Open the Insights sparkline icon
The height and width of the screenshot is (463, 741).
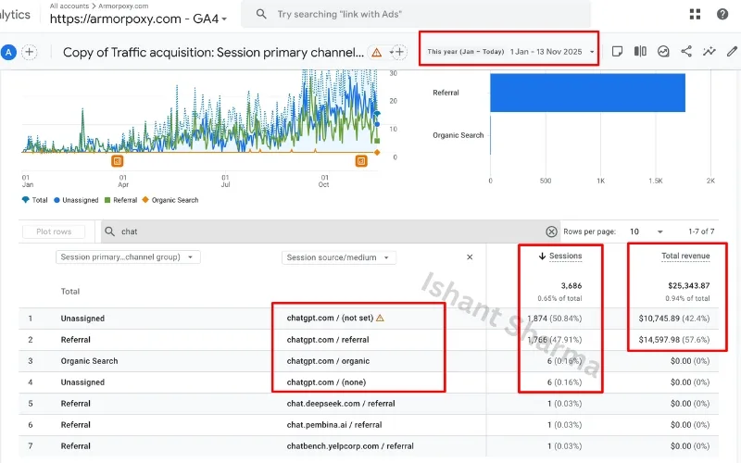point(710,52)
